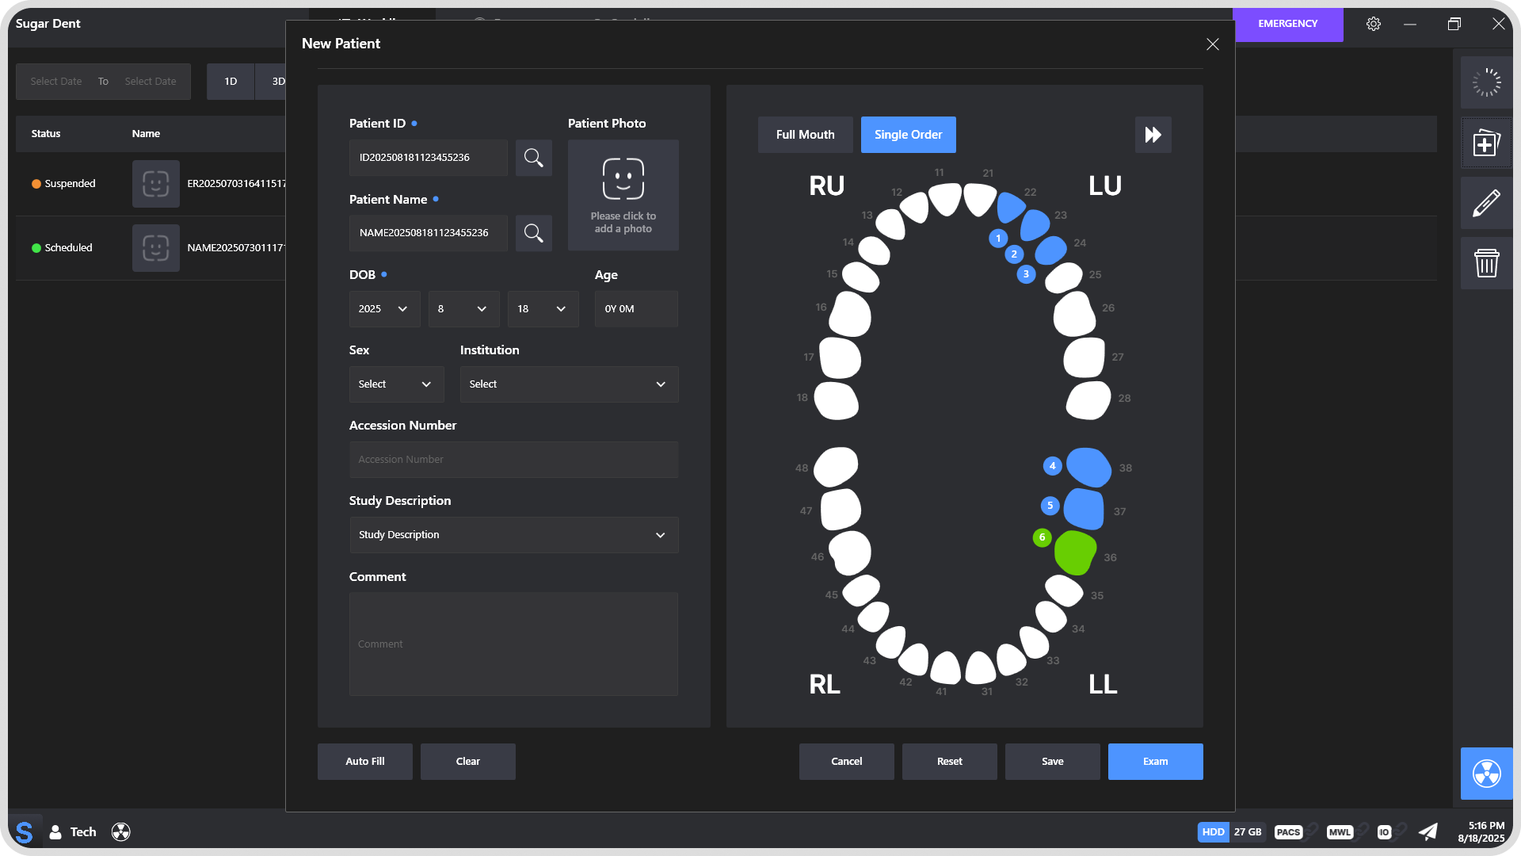Click Save button
Screen dimensions: 1521x856
pyautogui.click(x=1052, y=762)
